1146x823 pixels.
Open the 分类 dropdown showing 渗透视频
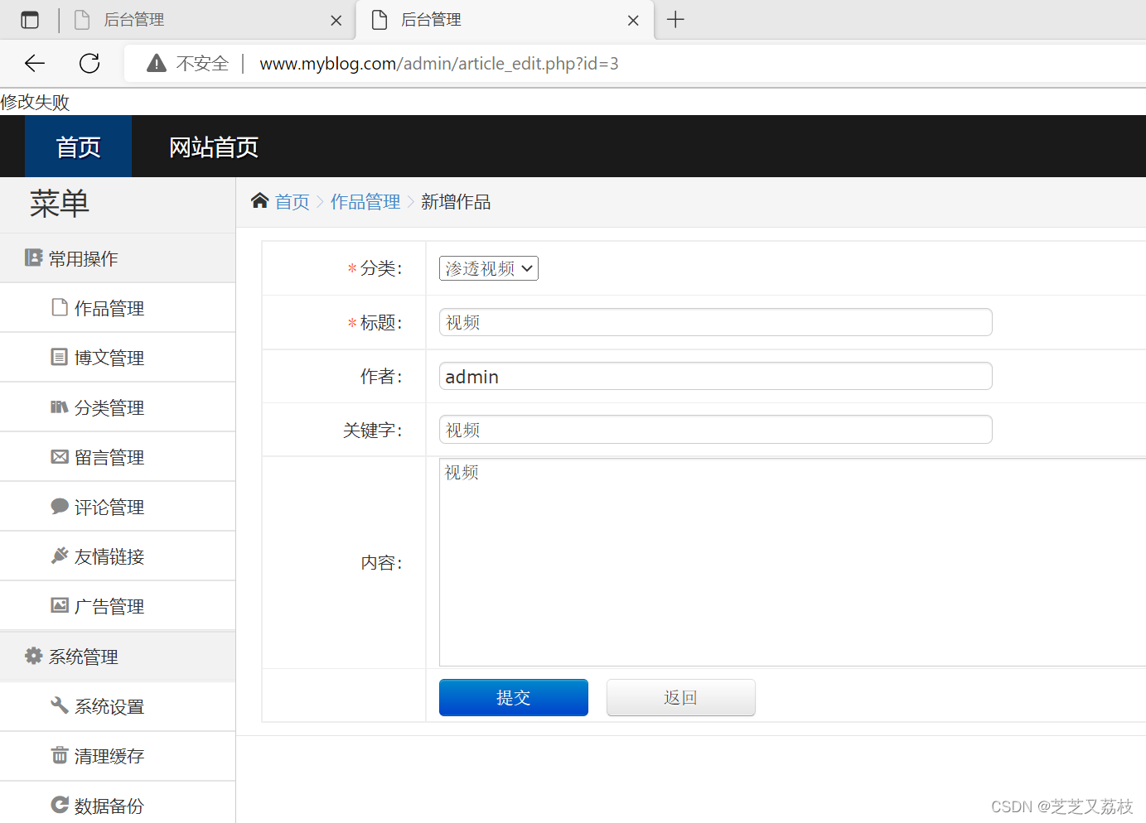(489, 268)
